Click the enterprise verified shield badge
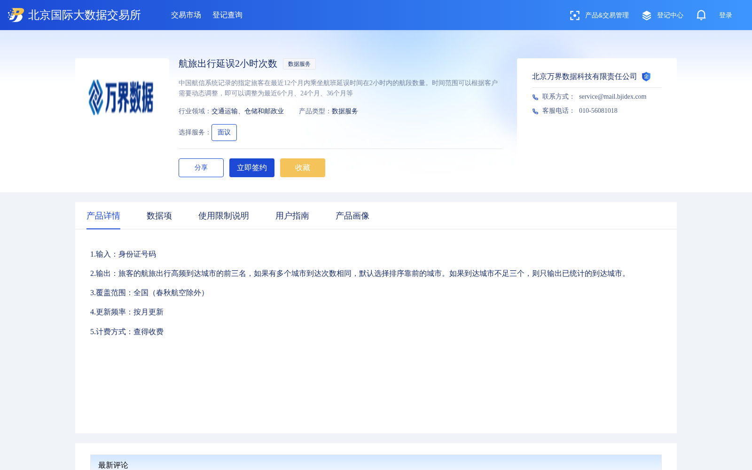 (x=646, y=77)
